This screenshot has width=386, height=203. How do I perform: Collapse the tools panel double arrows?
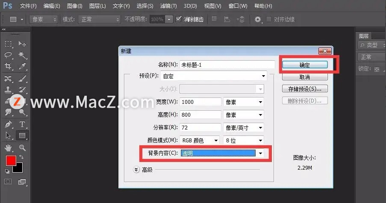pyautogui.click(x=4, y=29)
